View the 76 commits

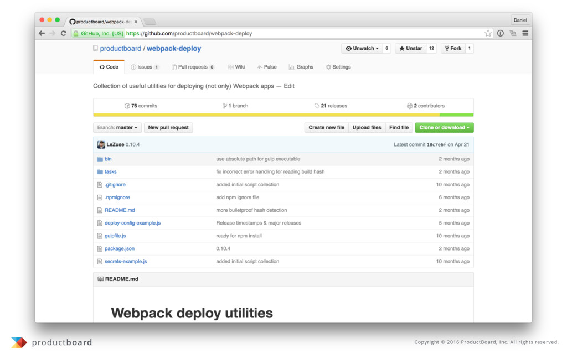[141, 106]
